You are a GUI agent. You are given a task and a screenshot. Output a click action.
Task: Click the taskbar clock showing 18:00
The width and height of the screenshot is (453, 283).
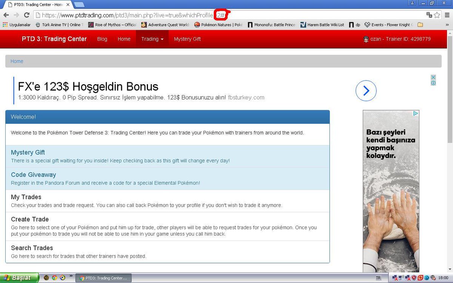point(443,278)
